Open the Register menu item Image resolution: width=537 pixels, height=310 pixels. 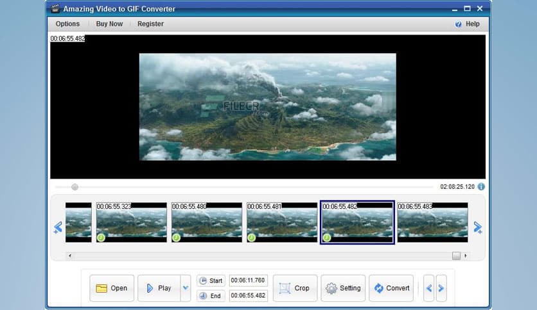coord(150,24)
